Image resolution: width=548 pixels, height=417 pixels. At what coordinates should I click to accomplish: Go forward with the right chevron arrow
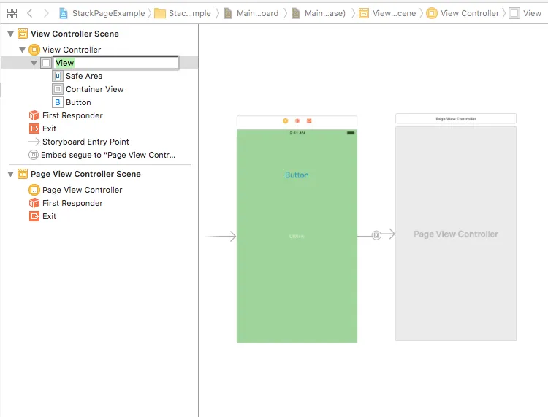click(x=46, y=13)
